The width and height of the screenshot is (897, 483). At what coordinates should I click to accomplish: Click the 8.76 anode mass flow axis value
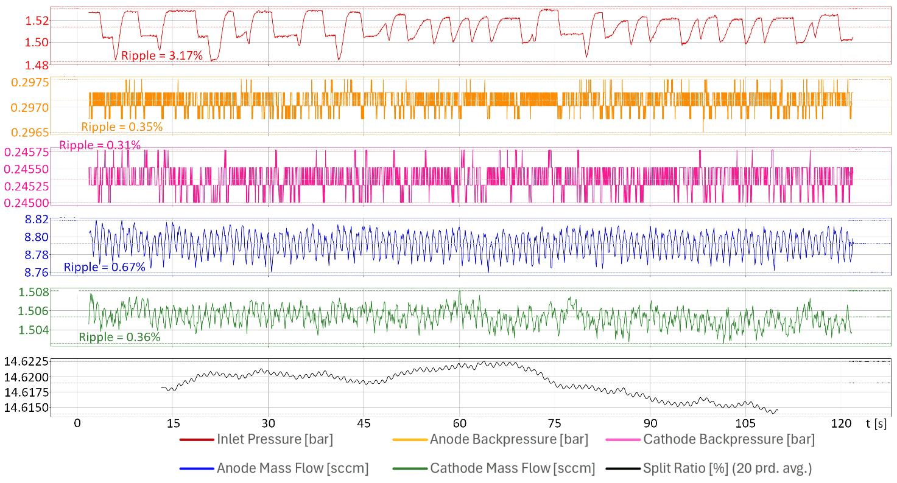pos(37,272)
